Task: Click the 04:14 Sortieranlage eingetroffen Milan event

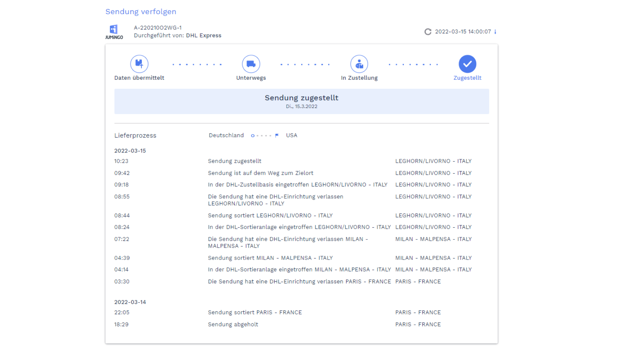Action: coord(299,269)
